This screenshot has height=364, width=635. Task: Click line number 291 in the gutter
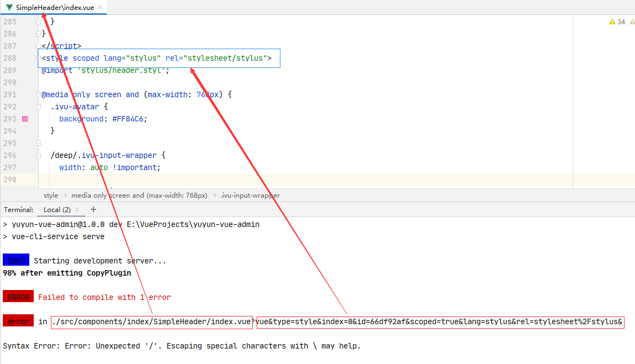9,94
